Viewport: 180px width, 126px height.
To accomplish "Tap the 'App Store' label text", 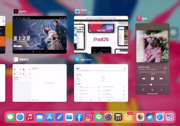I will tap(86, 60).
